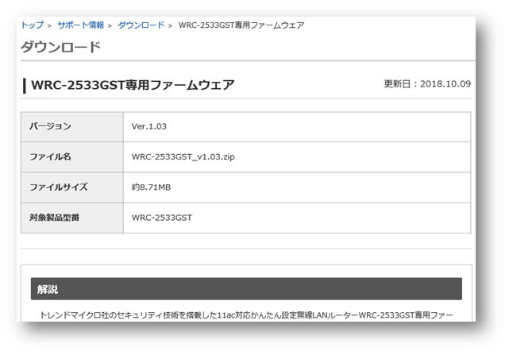Screen dimensions: 509x355
Task: Click the ダウンロード page heading
Action: coord(60,47)
